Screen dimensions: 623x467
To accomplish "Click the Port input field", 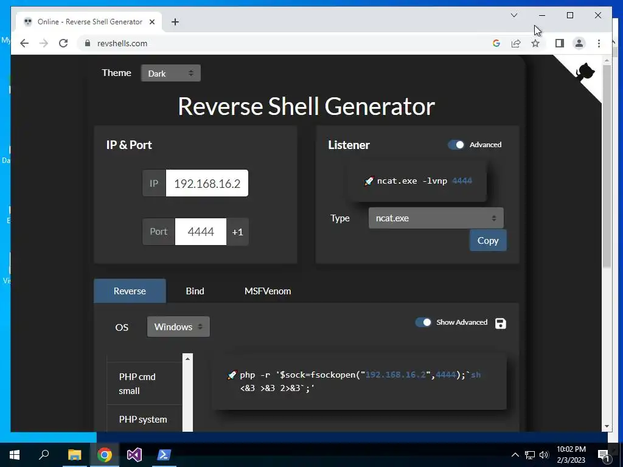I will coord(201,232).
